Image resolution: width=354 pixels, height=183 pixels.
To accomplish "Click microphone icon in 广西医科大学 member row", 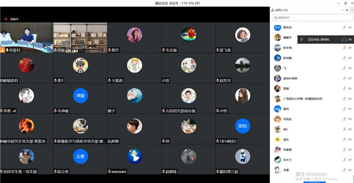I will [x=344, y=99].
